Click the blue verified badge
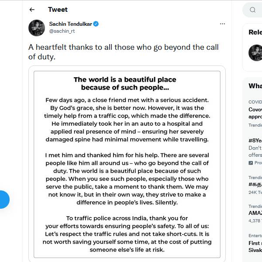The image size is (262, 262). tap(96, 24)
